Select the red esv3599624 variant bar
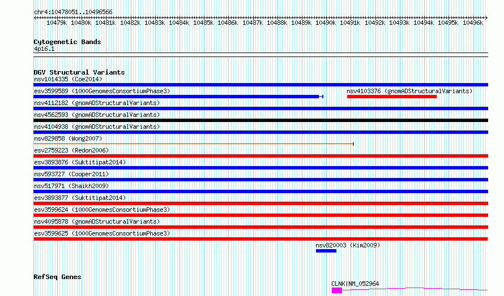This screenshot has height=296, width=504. (260, 215)
